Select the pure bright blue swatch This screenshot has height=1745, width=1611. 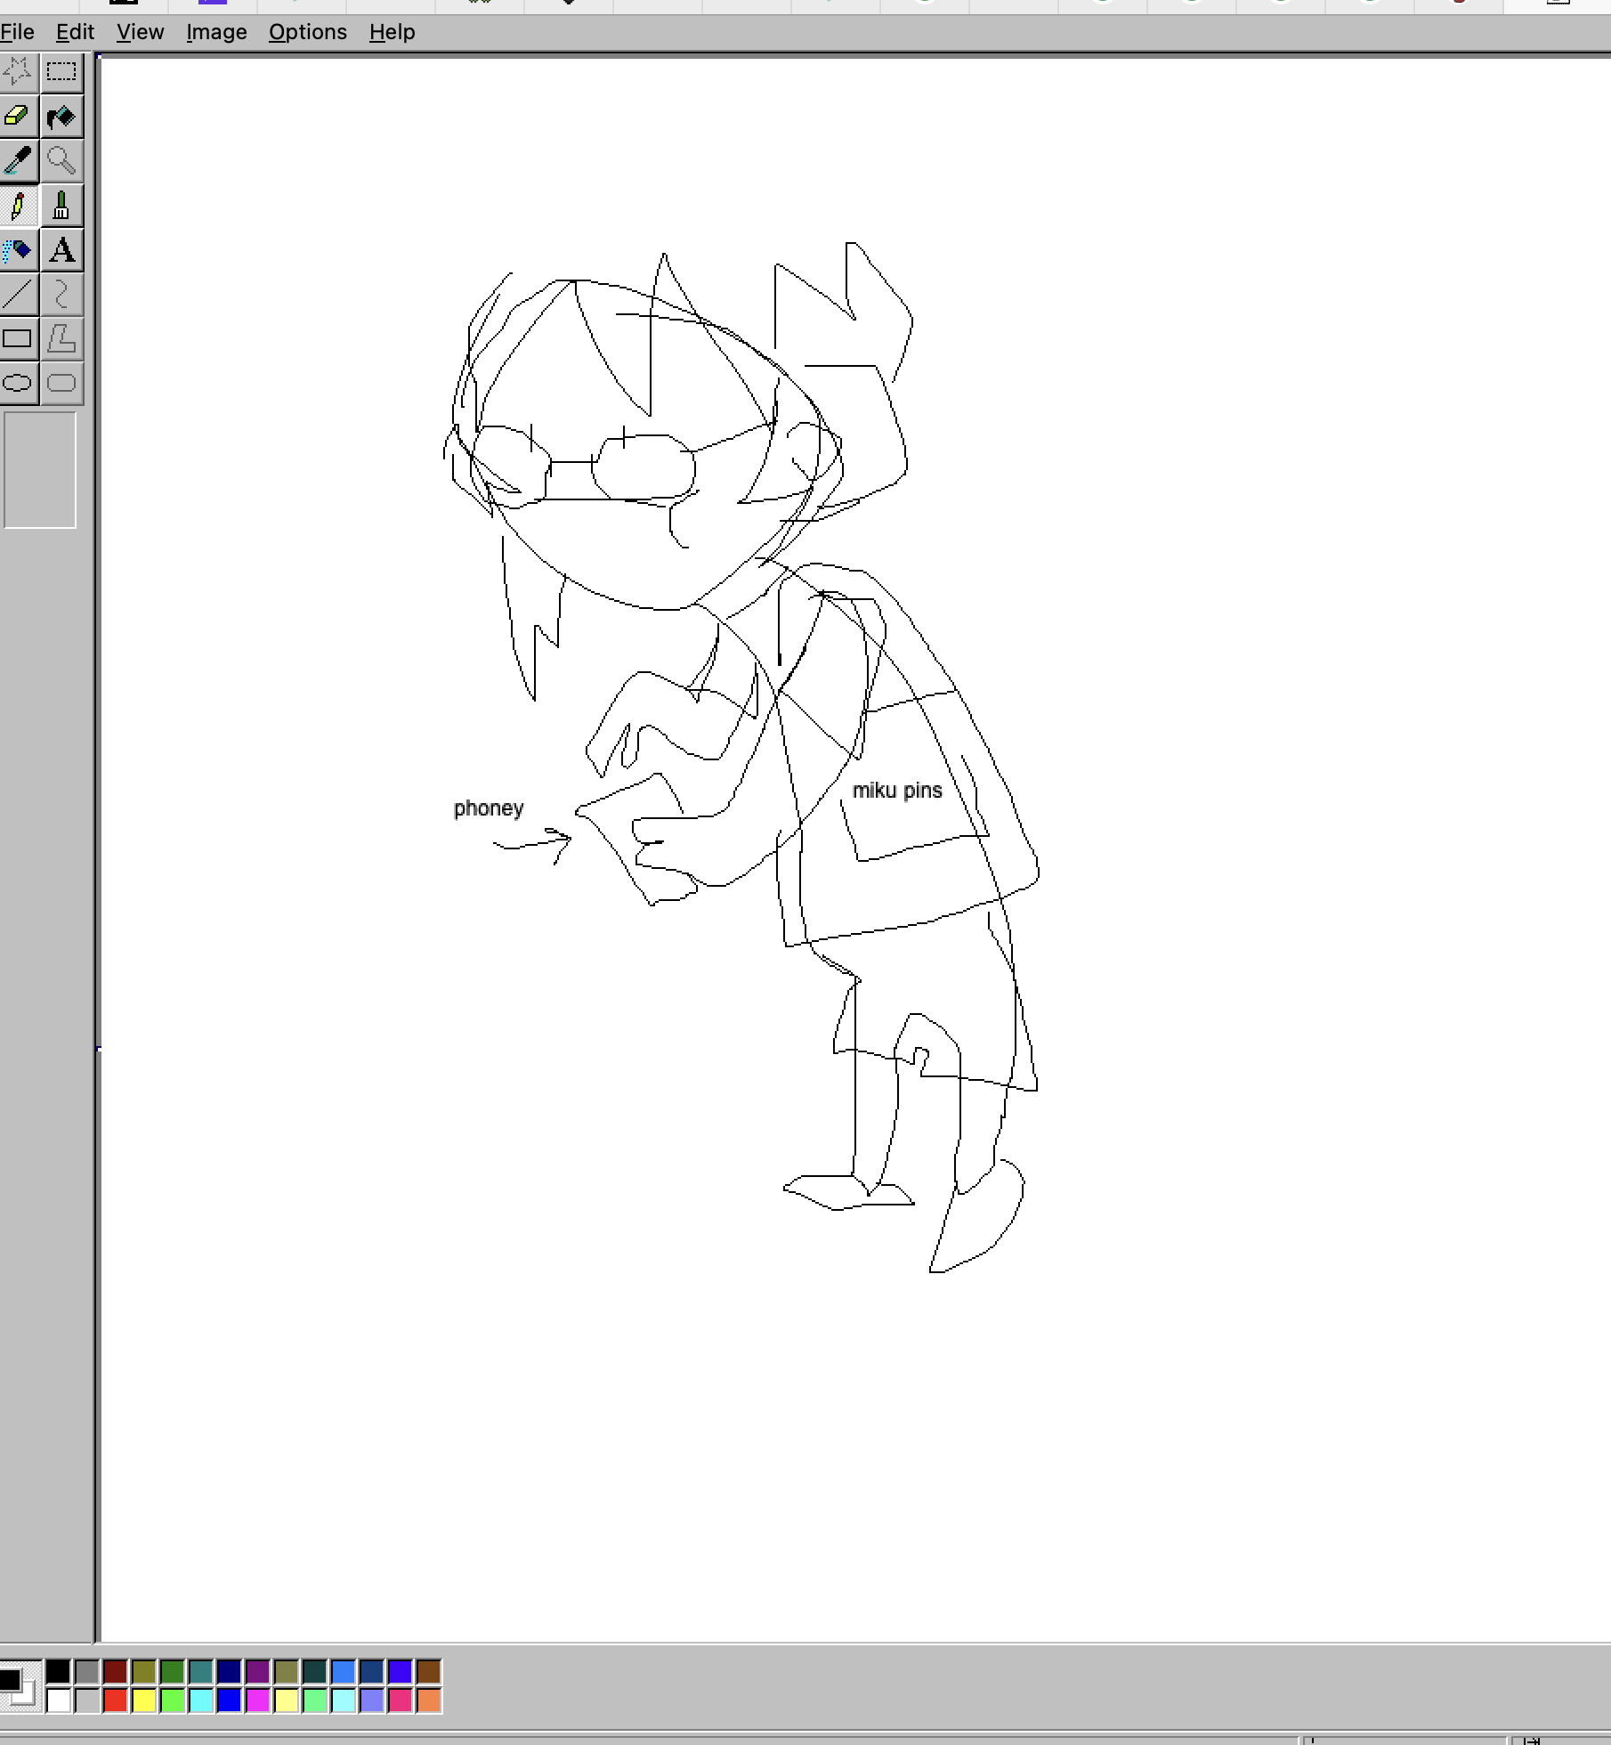[230, 1700]
